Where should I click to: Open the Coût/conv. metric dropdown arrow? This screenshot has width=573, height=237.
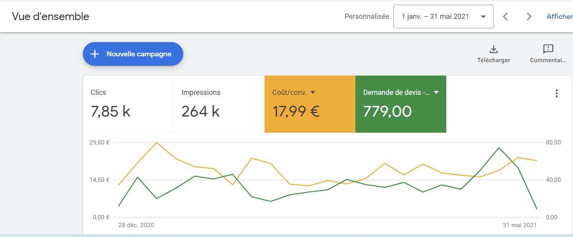pyautogui.click(x=313, y=92)
